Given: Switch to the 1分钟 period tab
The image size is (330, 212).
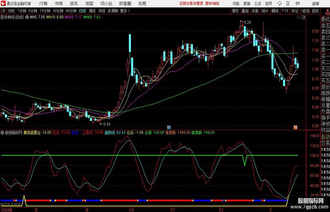Looking at the screenshot, I should coord(22,11).
